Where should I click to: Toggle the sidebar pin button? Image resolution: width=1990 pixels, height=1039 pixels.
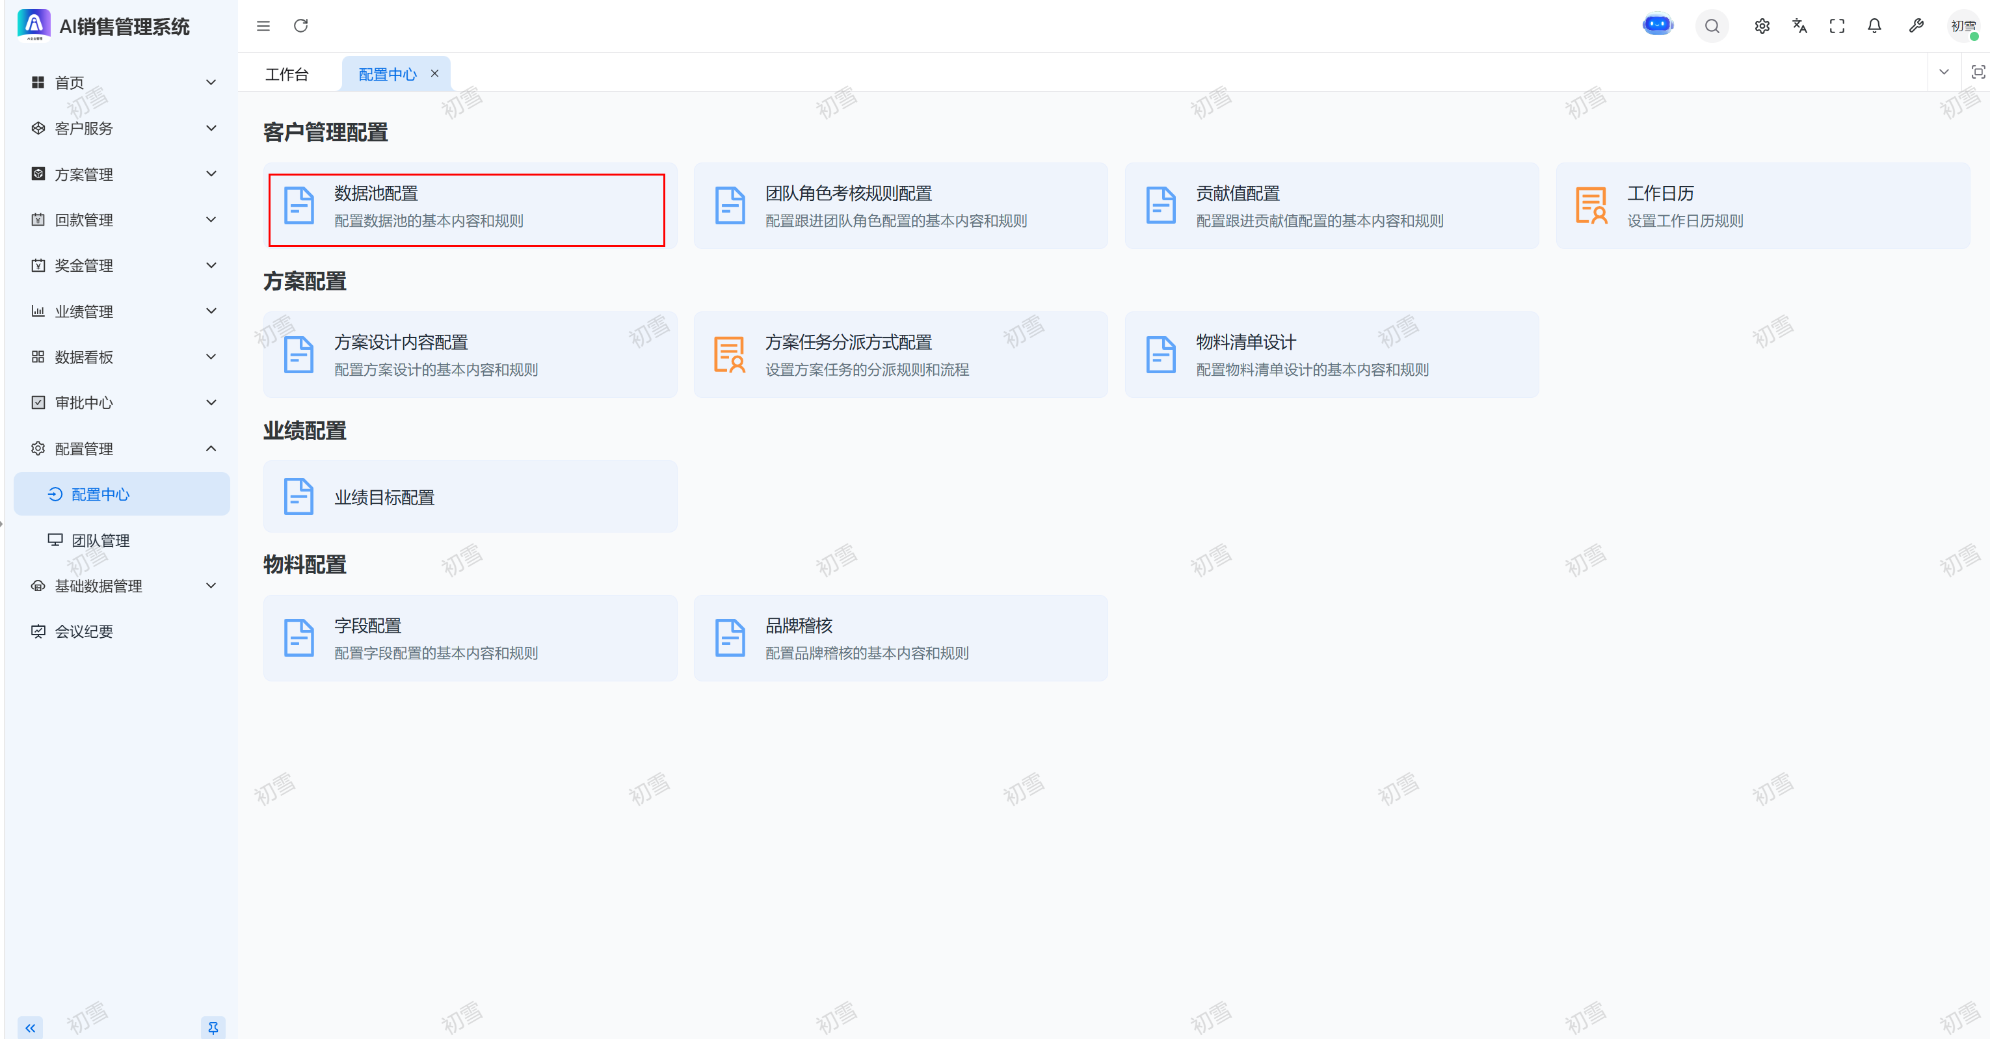[x=213, y=1027]
